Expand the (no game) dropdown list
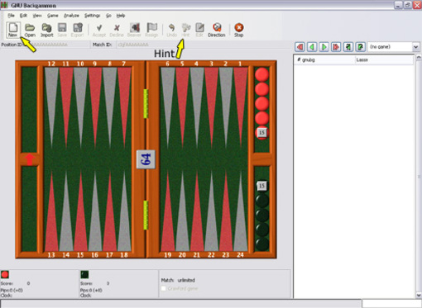422x308 pixels. (x=415, y=47)
